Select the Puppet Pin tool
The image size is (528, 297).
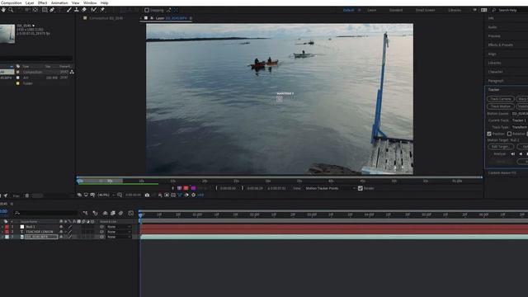(x=102, y=10)
